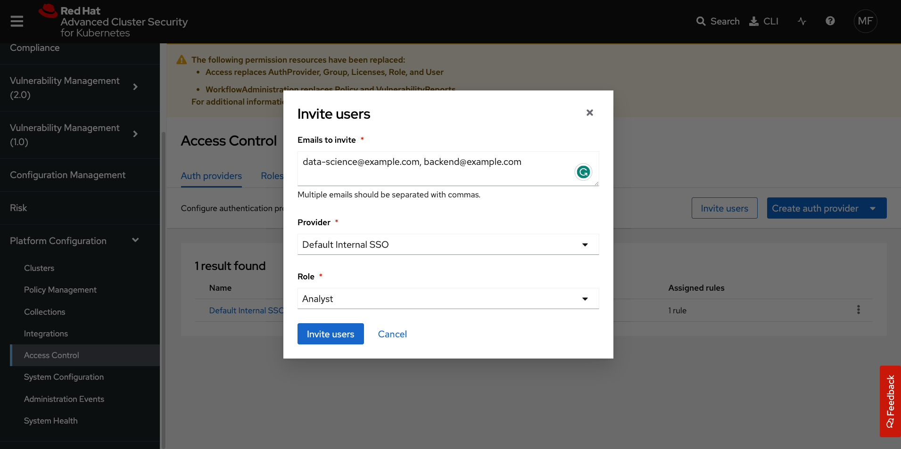Cancel the invite dialog
This screenshot has height=449, width=901.
coord(392,334)
